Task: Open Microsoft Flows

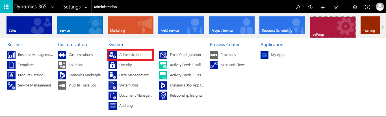Action: coord(233,65)
